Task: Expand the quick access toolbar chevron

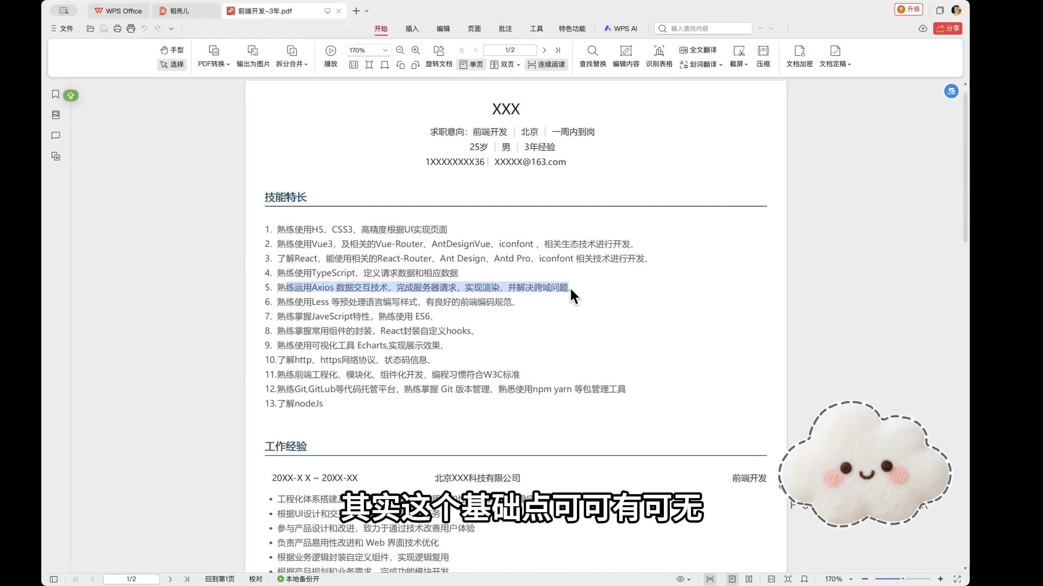Action: click(171, 29)
